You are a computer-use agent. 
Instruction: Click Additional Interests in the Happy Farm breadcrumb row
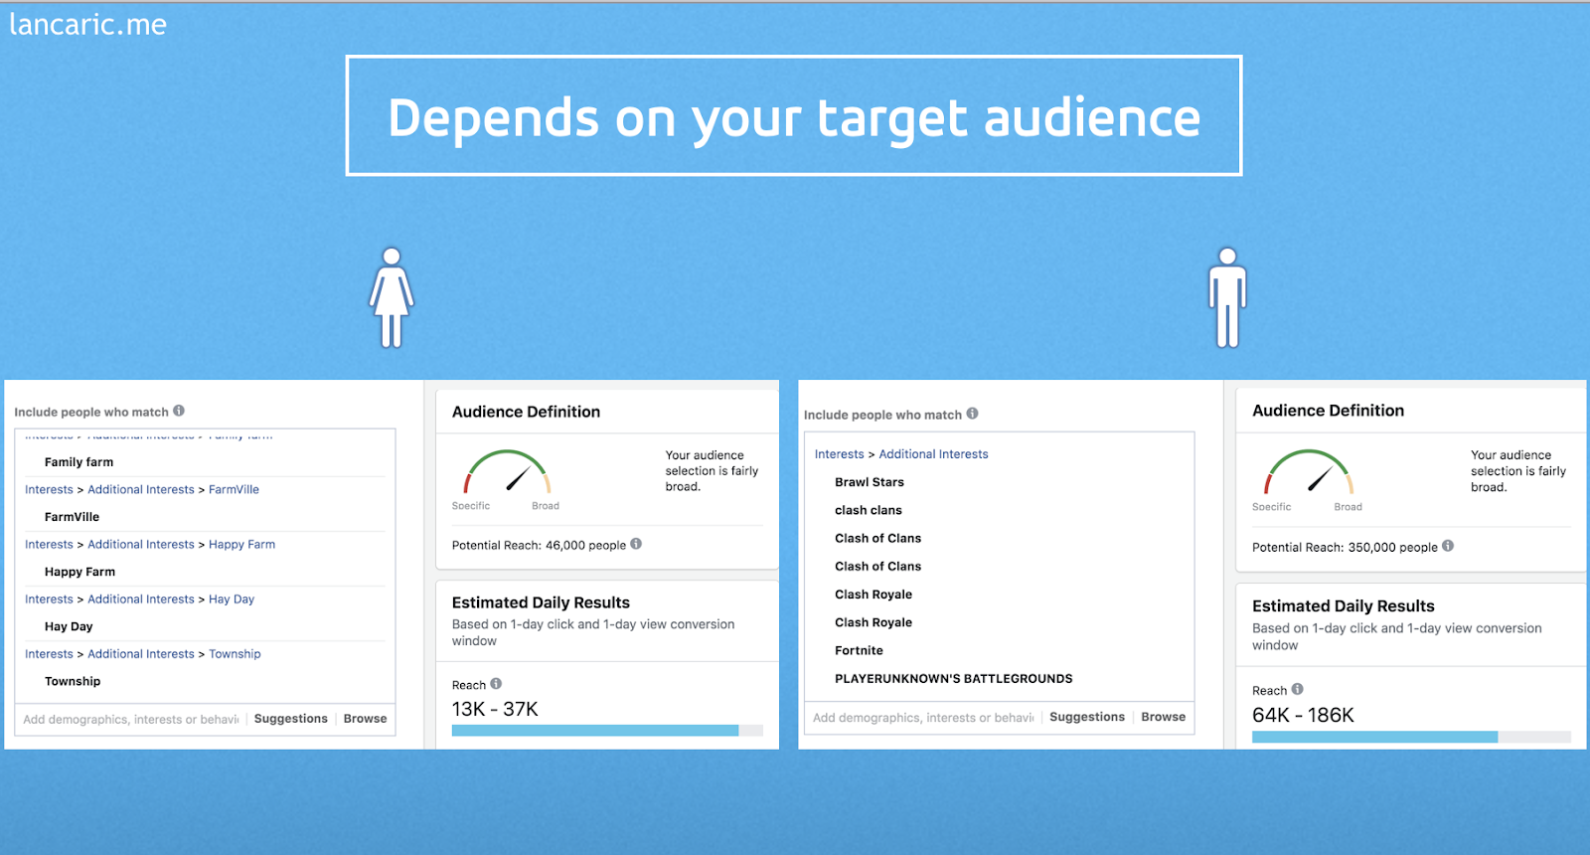click(x=141, y=544)
